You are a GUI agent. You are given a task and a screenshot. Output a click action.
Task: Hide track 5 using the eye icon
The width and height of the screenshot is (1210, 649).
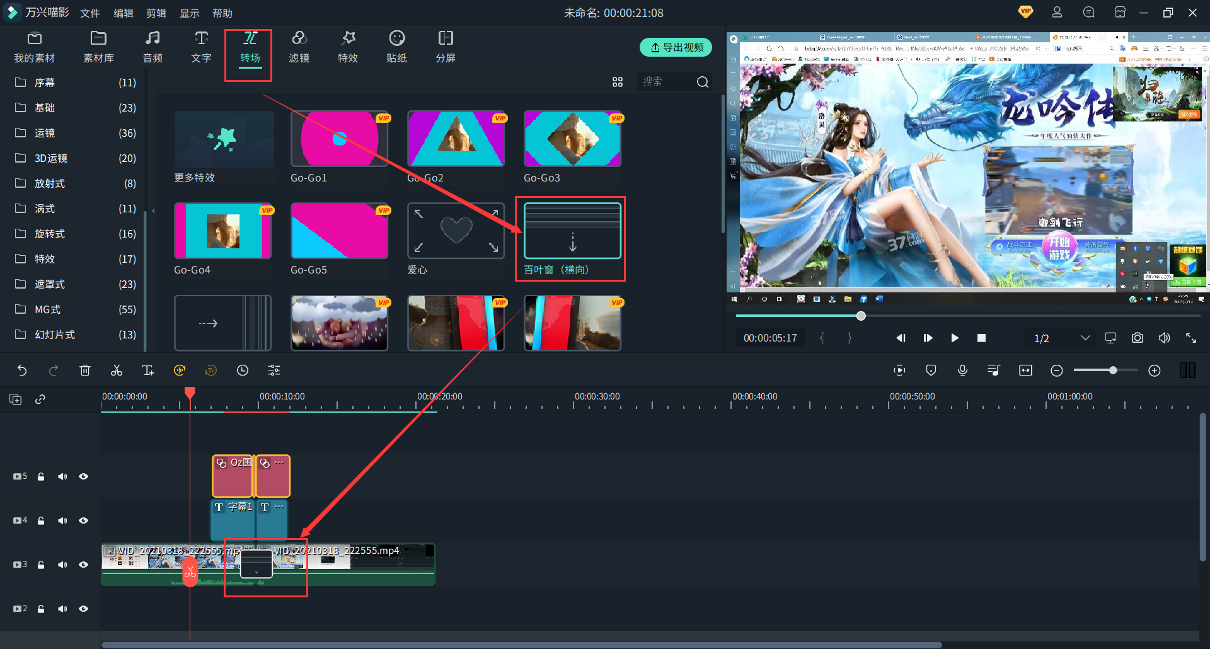click(83, 476)
